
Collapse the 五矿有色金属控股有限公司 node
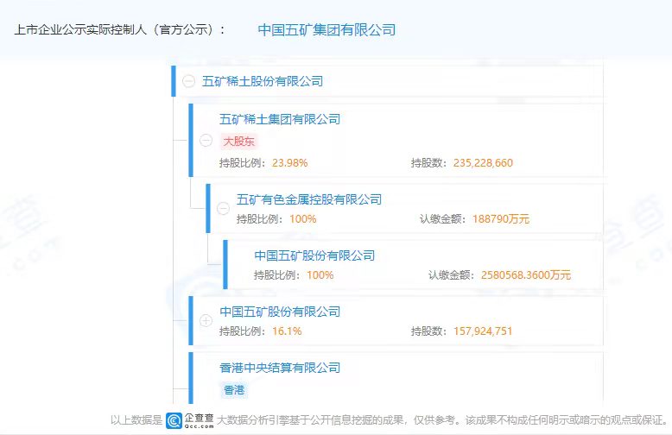[x=223, y=209]
